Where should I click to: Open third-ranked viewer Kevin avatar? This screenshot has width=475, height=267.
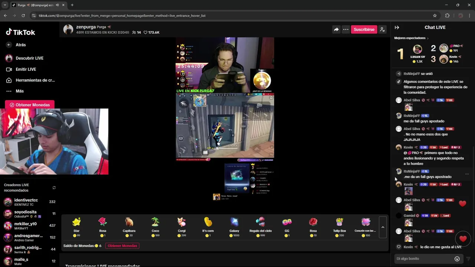(444, 59)
